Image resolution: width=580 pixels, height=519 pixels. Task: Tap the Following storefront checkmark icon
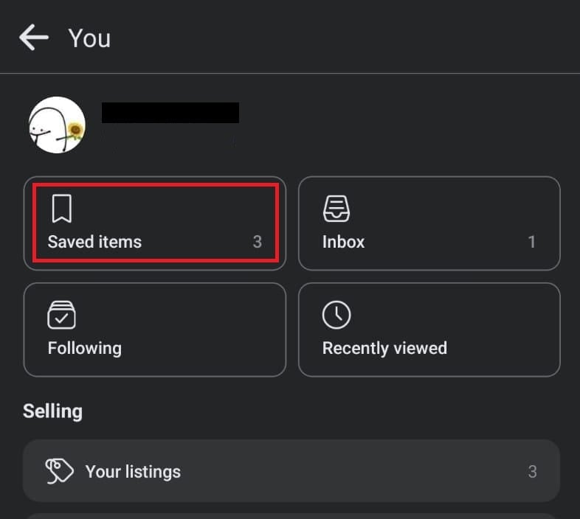click(x=61, y=315)
